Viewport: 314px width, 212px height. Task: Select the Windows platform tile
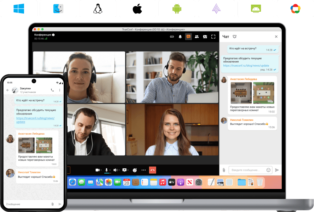(18, 9)
